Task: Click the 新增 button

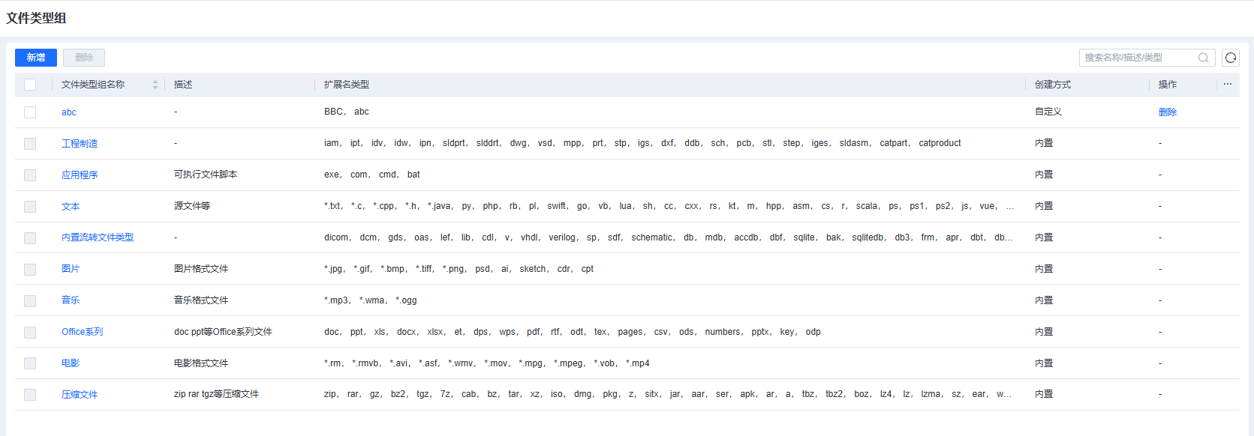Action: coord(36,58)
